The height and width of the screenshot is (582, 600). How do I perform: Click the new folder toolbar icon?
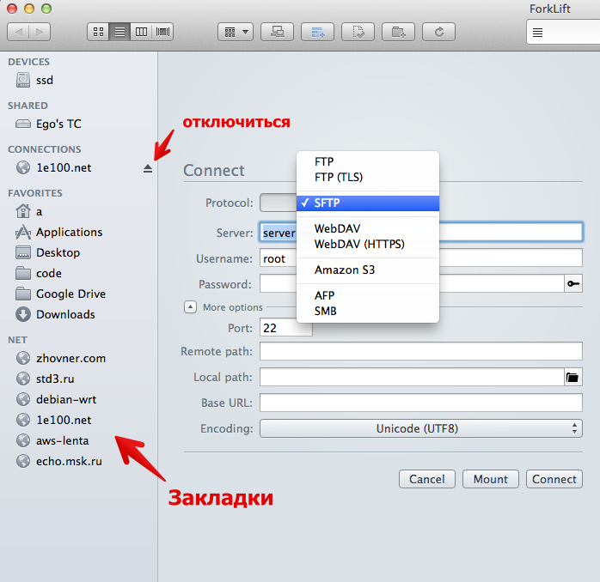(x=398, y=32)
